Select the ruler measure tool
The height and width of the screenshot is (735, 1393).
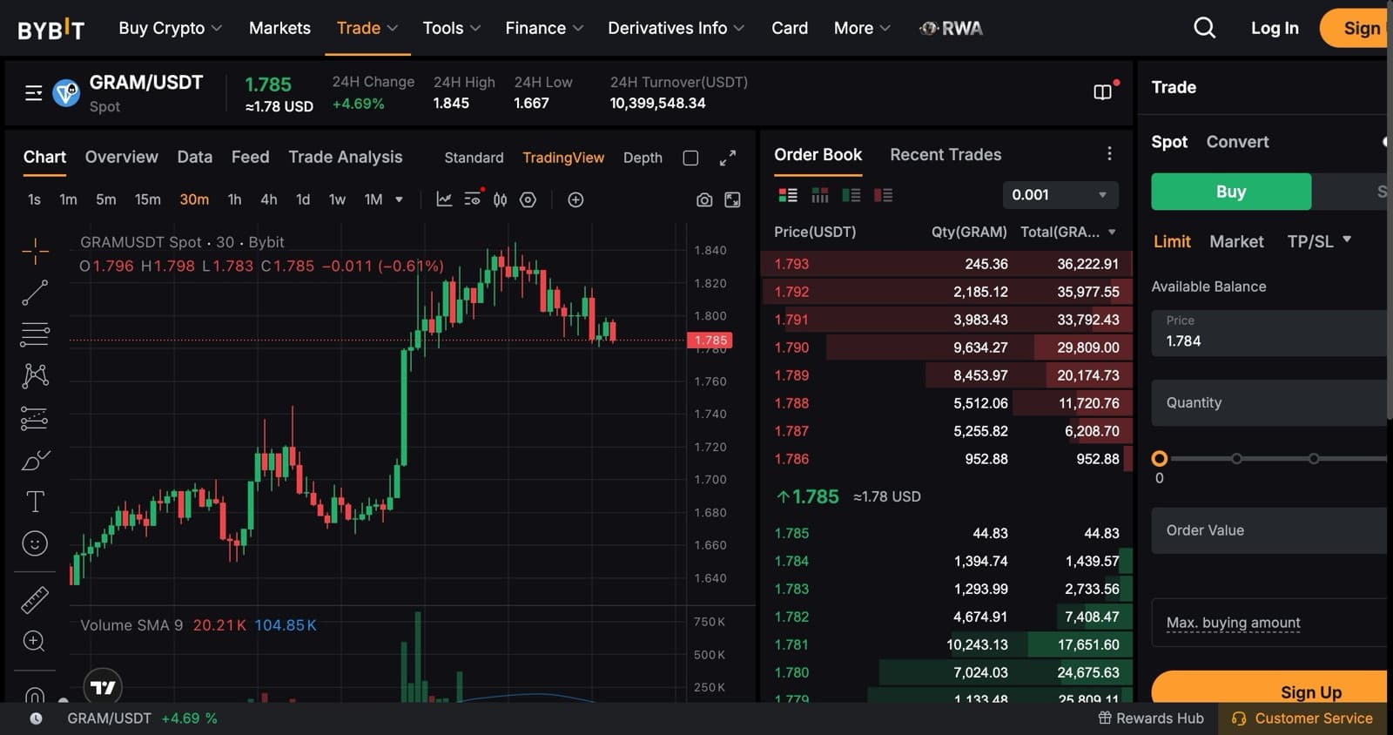coord(35,600)
